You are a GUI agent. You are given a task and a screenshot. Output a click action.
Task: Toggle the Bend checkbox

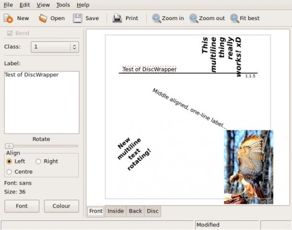click(x=10, y=34)
